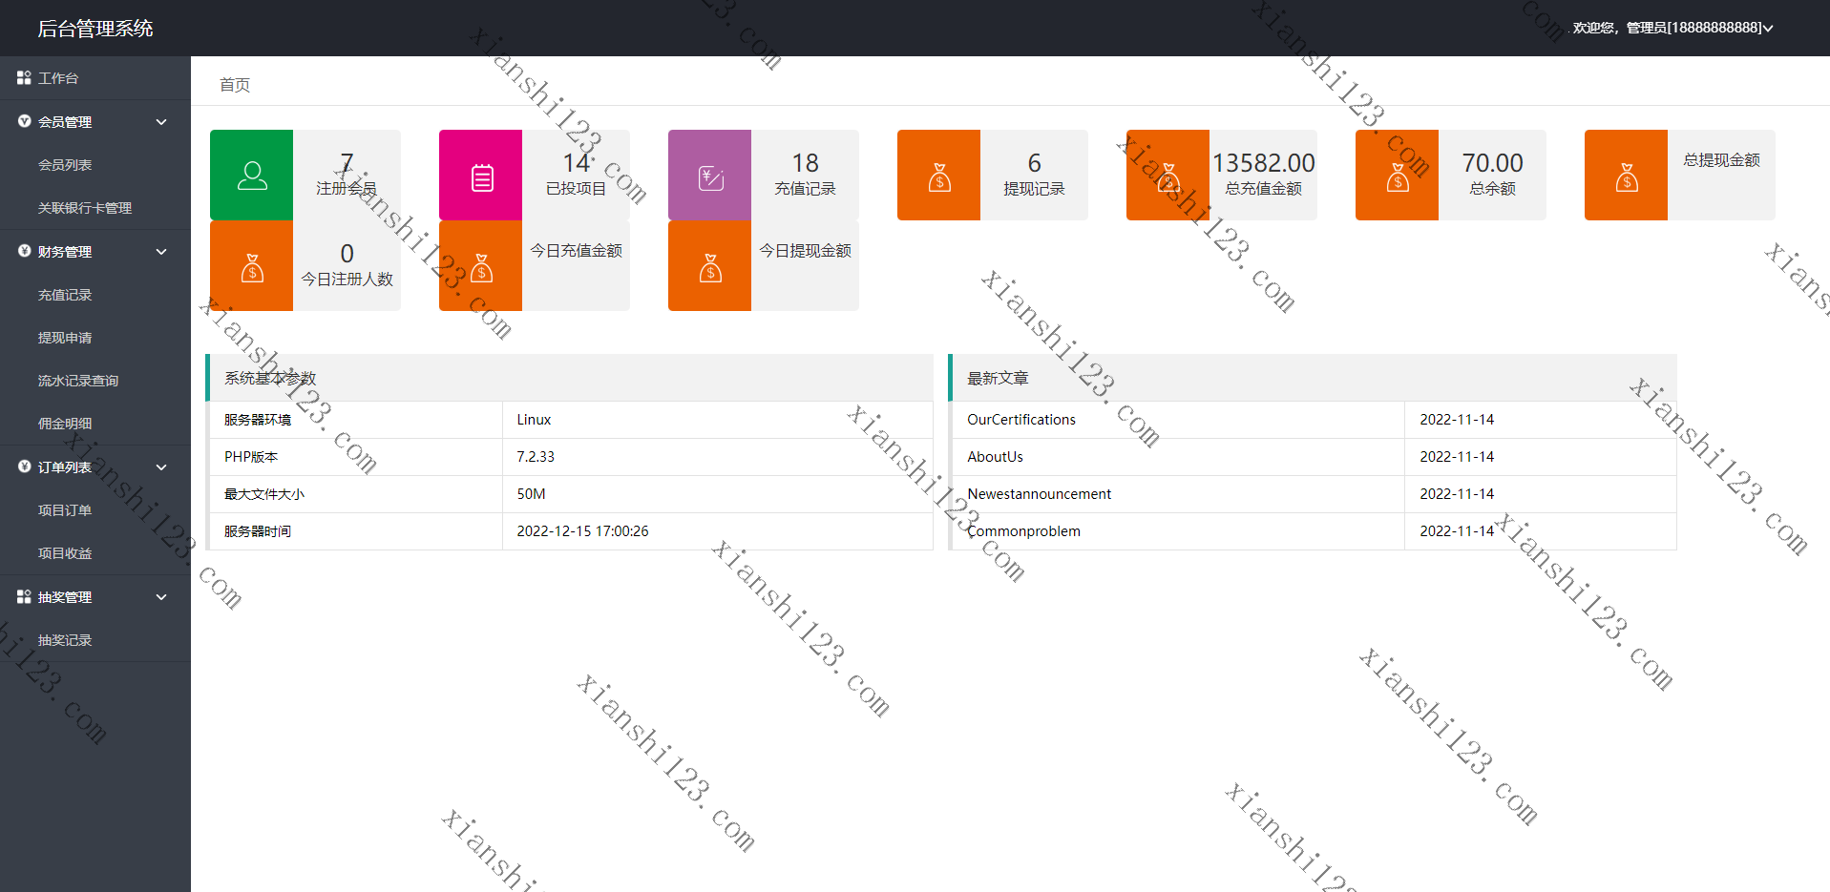1830x892 pixels.
Task: Click the PHP version 7.2.33 cell
Action: click(718, 457)
